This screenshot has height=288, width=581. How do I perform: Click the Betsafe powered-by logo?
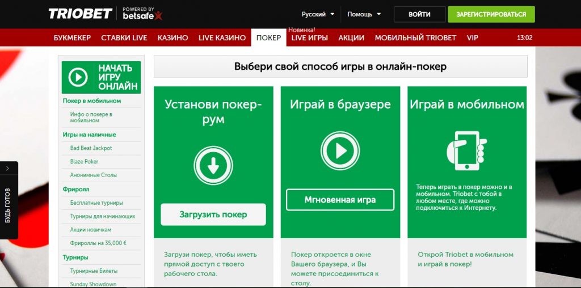[142, 14]
